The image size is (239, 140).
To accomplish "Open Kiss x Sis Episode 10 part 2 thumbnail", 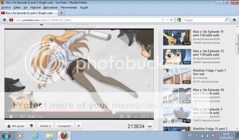I will (x=177, y=96).
